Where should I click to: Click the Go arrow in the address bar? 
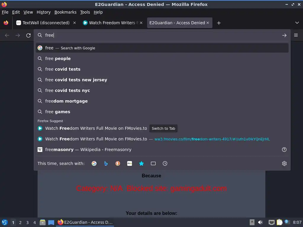pyautogui.click(x=284, y=35)
